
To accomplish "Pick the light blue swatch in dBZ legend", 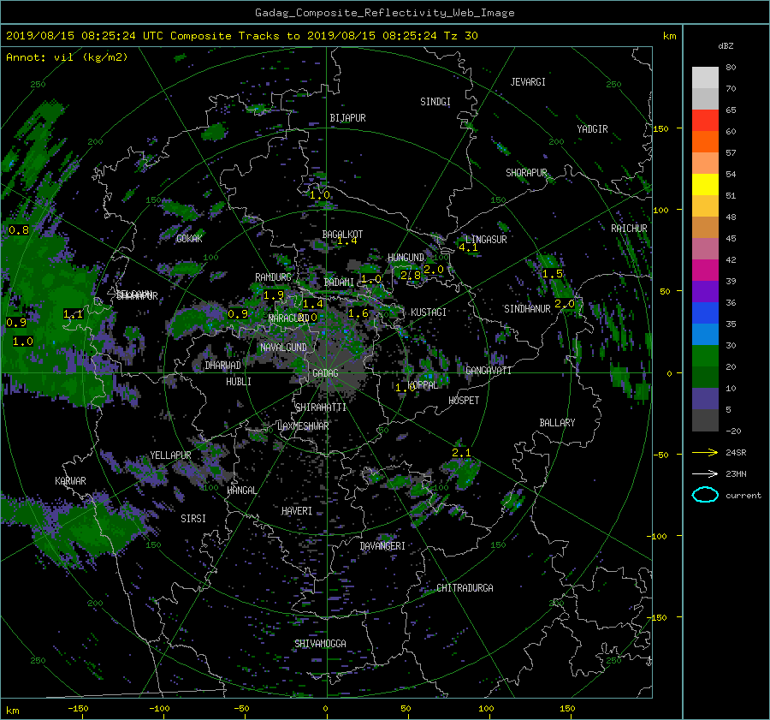I will click(705, 334).
